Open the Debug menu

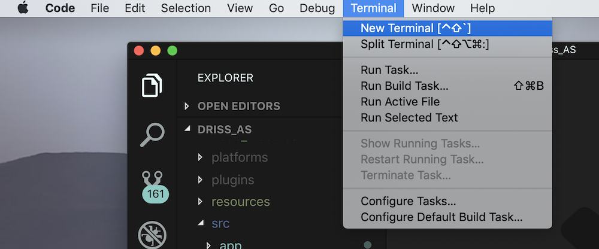[317, 8]
